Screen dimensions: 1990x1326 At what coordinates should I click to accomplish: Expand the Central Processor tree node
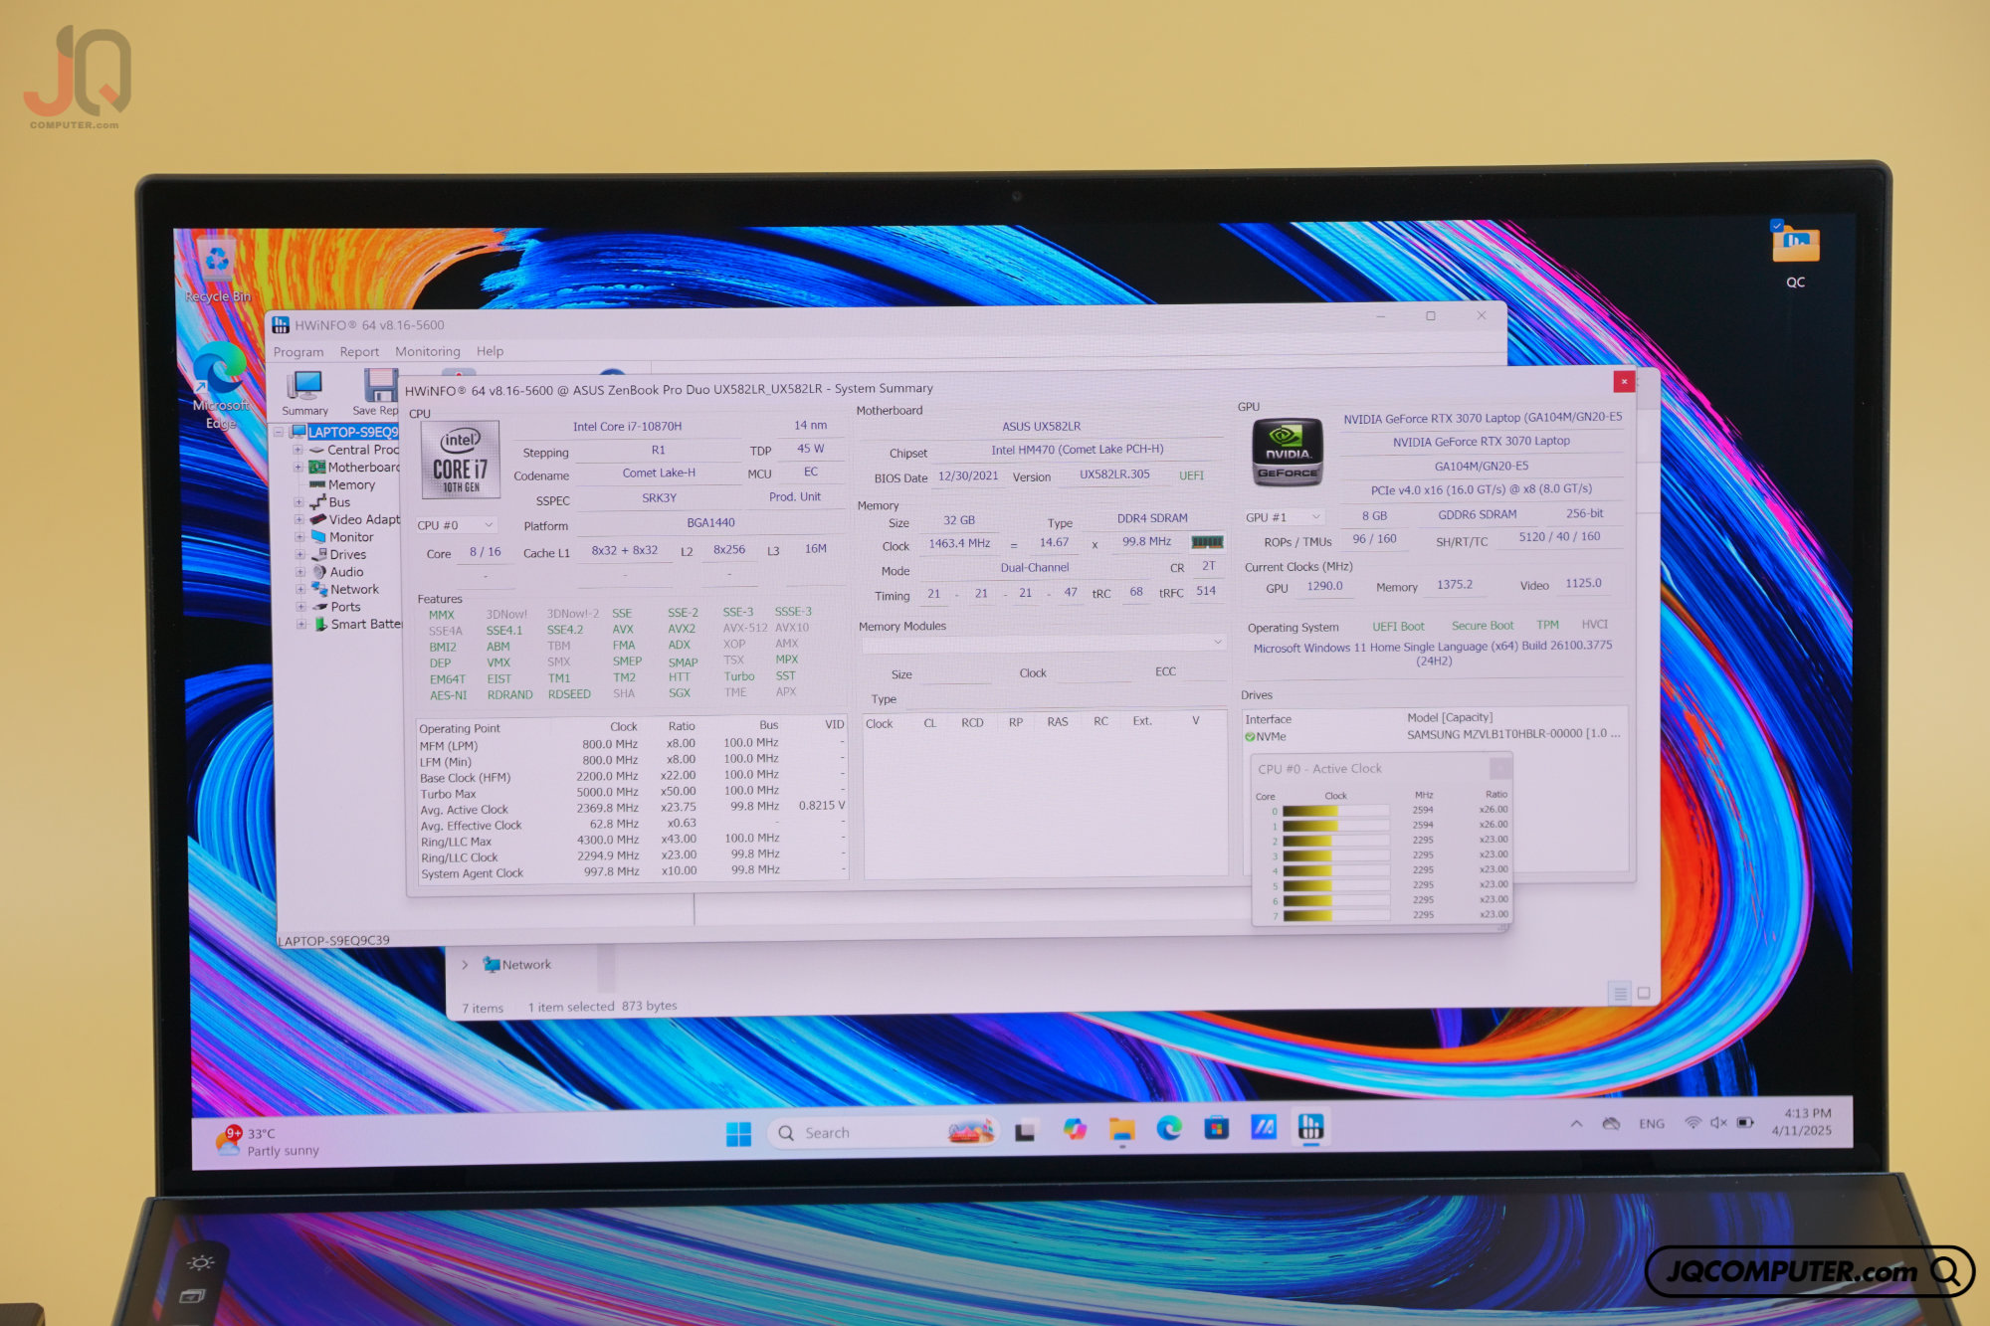click(298, 450)
